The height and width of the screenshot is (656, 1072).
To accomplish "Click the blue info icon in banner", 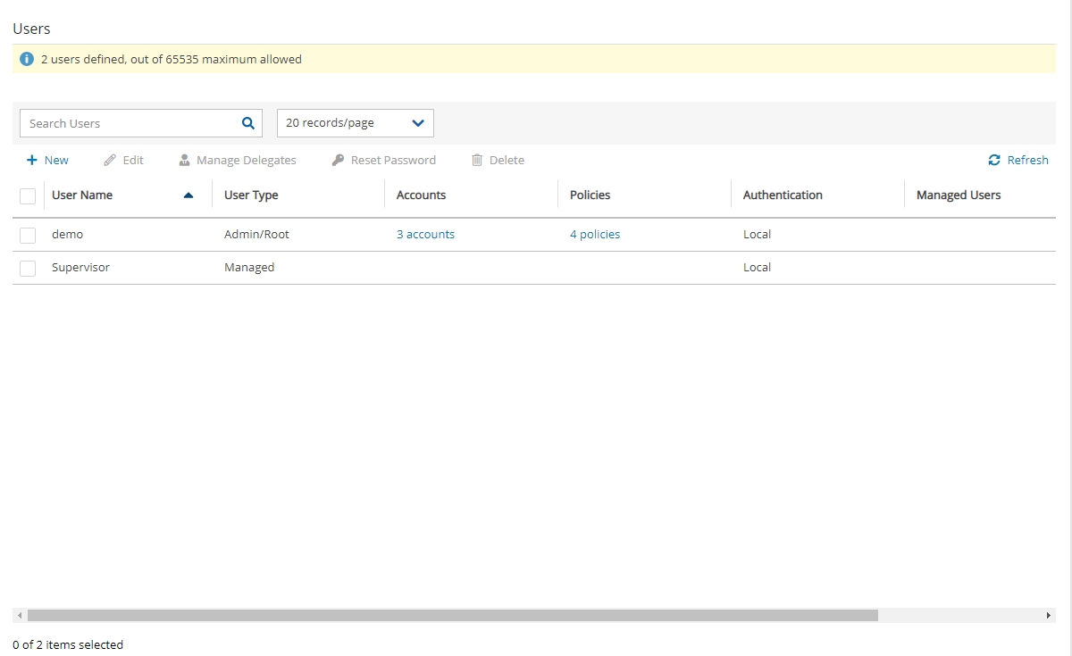I will (x=27, y=59).
